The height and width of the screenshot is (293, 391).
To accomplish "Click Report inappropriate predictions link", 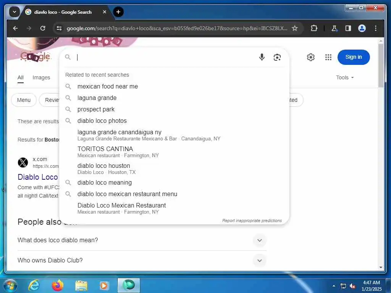I will tap(252, 221).
